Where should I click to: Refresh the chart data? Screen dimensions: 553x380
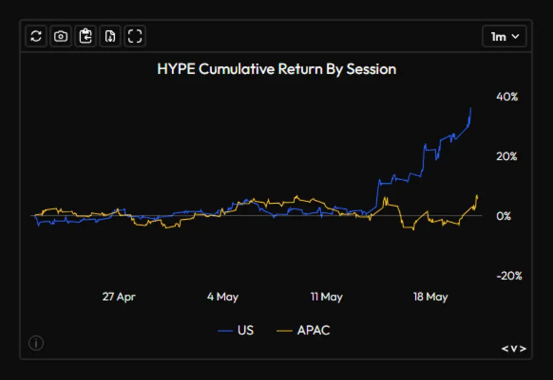tap(36, 36)
